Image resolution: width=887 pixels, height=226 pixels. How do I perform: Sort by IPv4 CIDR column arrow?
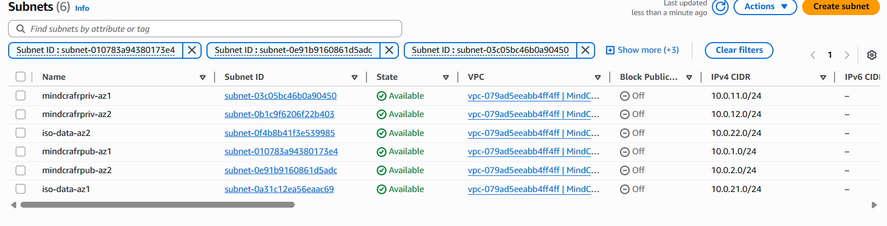(823, 77)
